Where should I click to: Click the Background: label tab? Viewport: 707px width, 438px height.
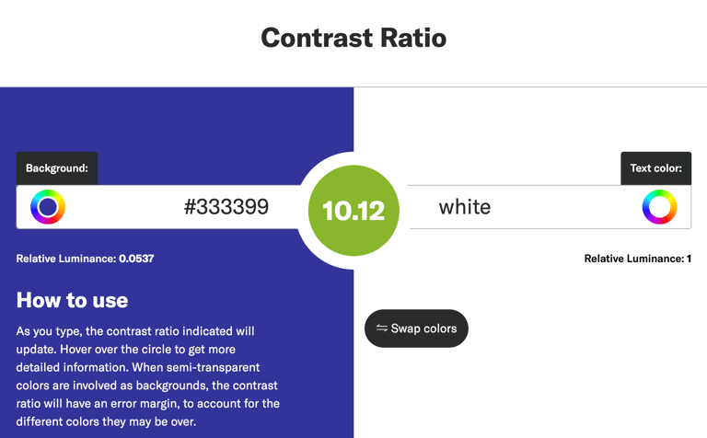(57, 168)
